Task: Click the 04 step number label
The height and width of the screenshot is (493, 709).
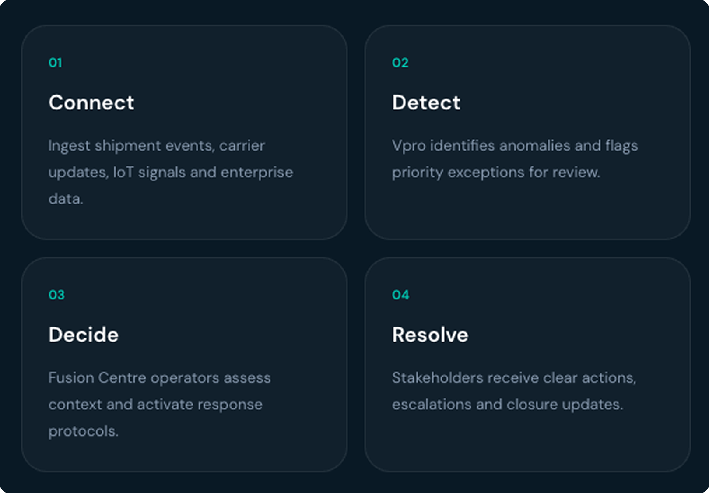Action: tap(400, 295)
